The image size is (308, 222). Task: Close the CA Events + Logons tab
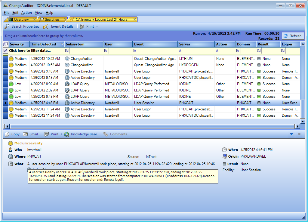135,19
